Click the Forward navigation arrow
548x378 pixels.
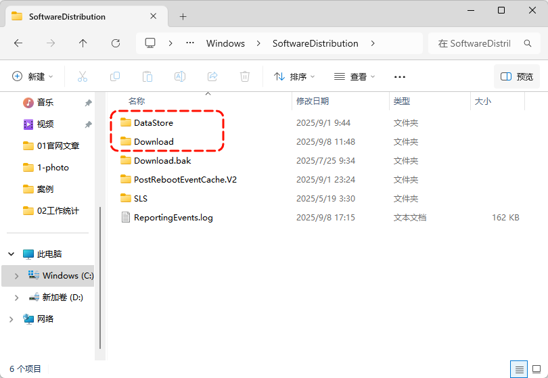(x=51, y=43)
